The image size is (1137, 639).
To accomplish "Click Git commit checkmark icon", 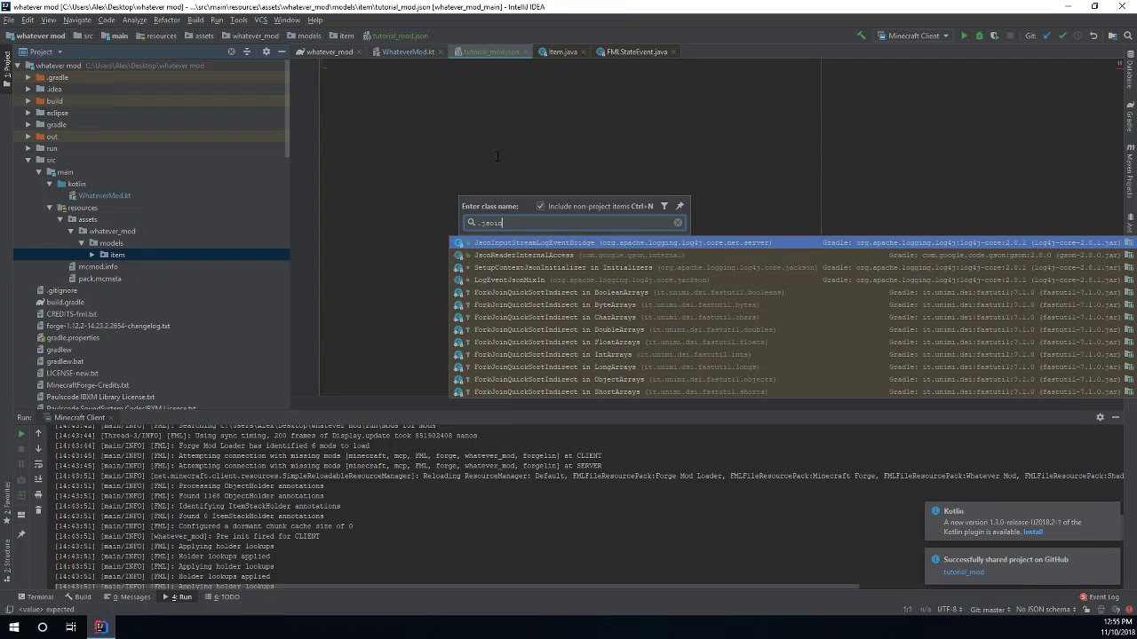I will [x=1062, y=35].
